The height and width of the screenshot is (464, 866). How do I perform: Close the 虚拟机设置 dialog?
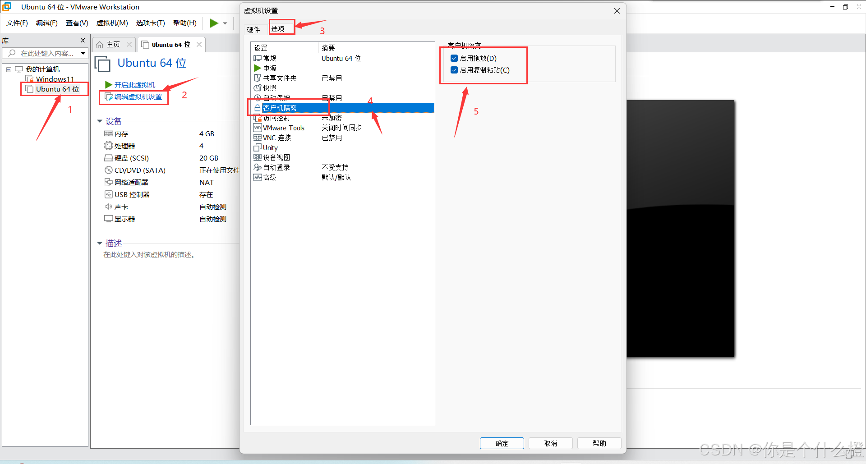617,11
